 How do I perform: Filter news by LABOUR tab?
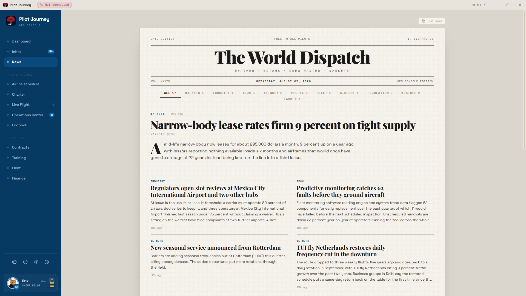coord(292,99)
